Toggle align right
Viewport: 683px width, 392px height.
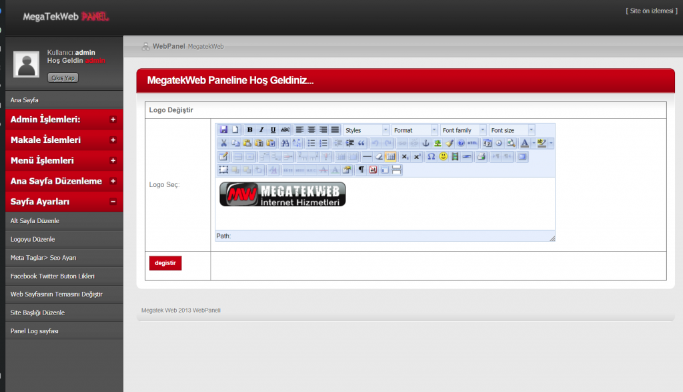(323, 130)
